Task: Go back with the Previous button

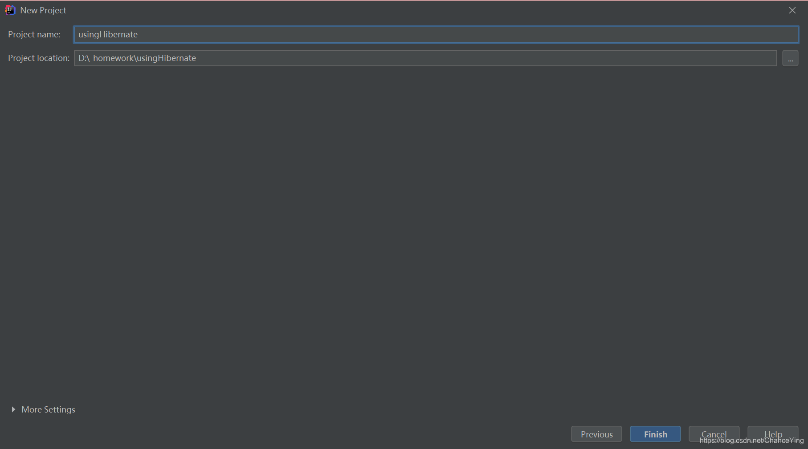Action: coord(596,434)
